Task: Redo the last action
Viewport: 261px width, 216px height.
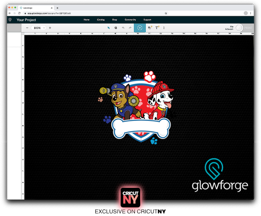Action: pos(130,28)
